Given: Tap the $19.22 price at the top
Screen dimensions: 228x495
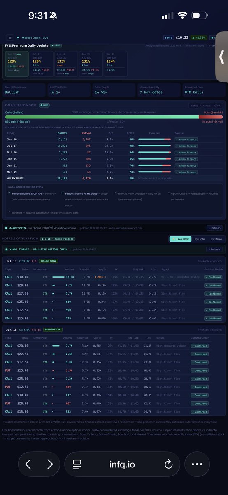Looking at the screenshot, I should [182, 38].
